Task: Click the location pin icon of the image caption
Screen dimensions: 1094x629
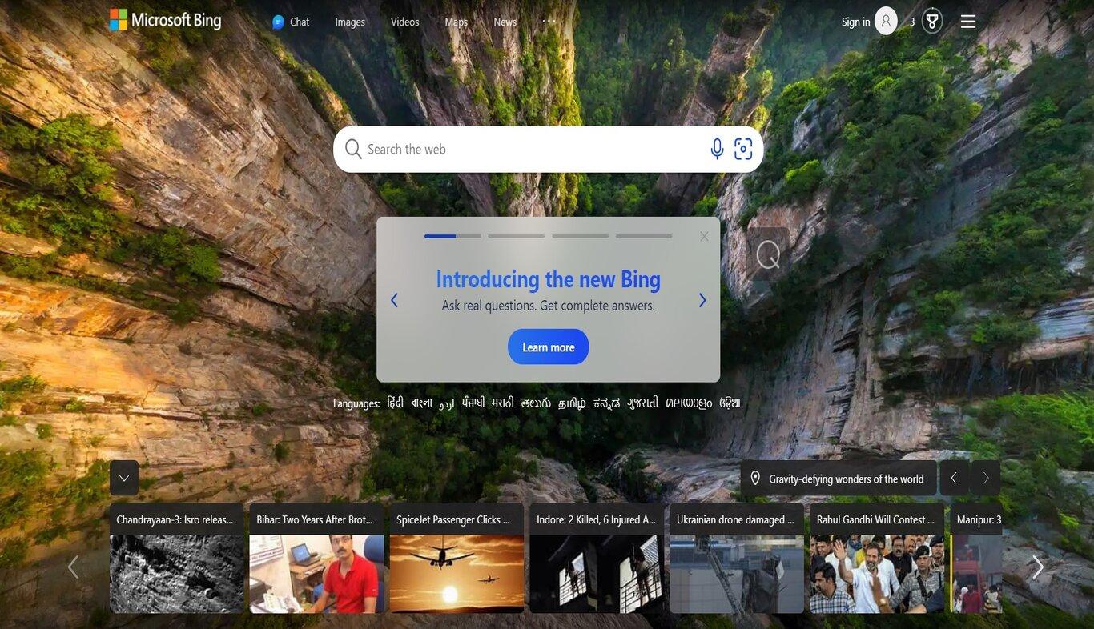Action: (x=755, y=478)
